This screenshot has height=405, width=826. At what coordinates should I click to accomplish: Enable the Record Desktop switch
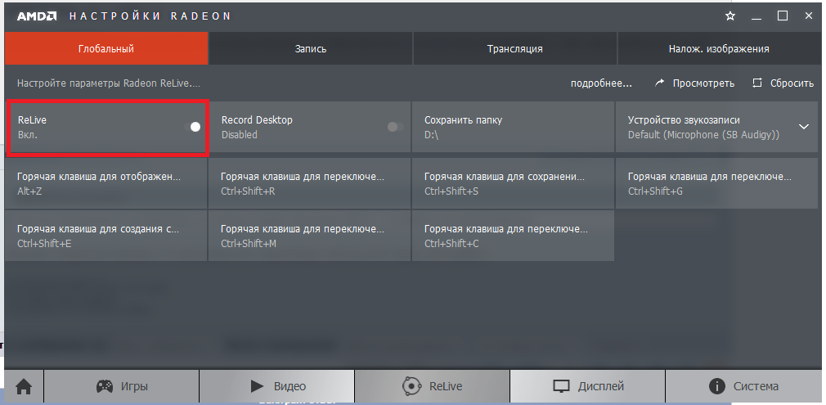(396, 127)
